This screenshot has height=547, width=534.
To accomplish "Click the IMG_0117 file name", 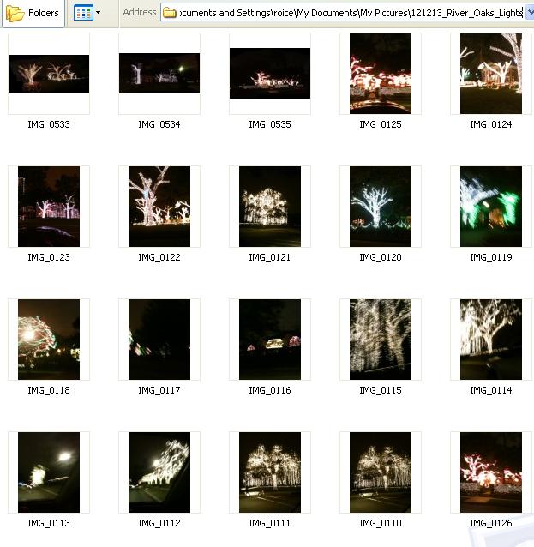I will coord(159,390).
